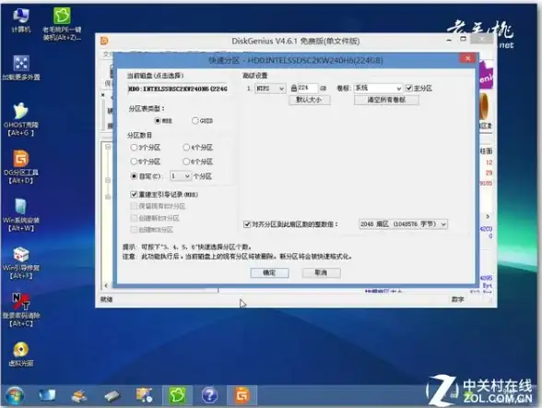Screen dimensions: 542x408
Task: Maximize the DiskGenius main window
Action: (x=463, y=39)
